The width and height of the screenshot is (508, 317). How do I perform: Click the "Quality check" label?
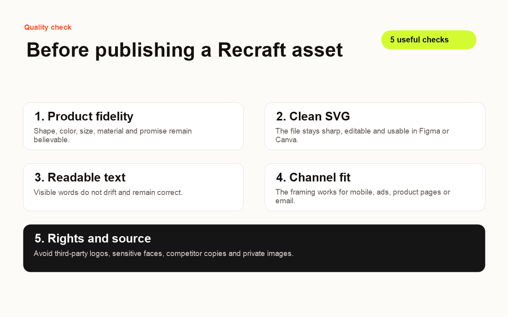48,27
